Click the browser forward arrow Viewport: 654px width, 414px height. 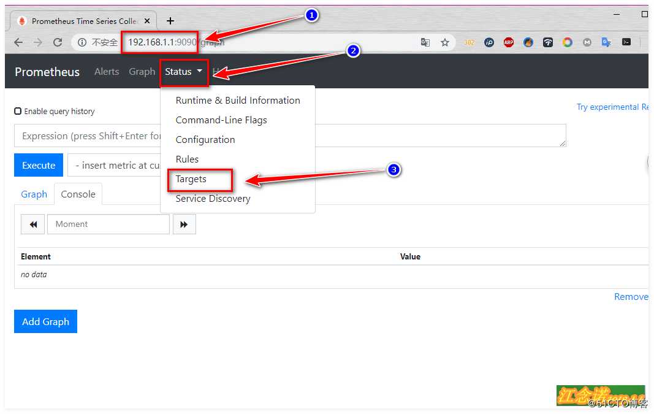[38, 42]
